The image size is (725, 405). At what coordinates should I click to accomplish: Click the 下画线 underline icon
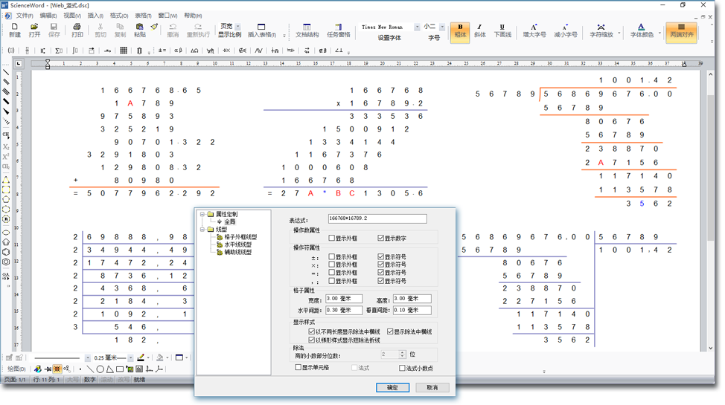point(502,30)
